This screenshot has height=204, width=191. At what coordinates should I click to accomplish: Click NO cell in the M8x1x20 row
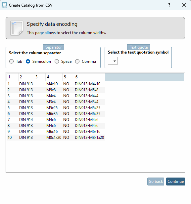68,138
